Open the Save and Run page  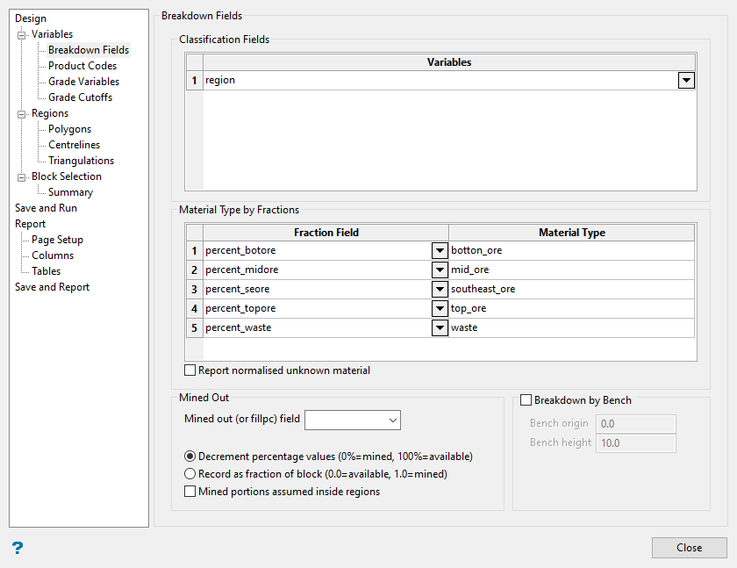tap(46, 208)
